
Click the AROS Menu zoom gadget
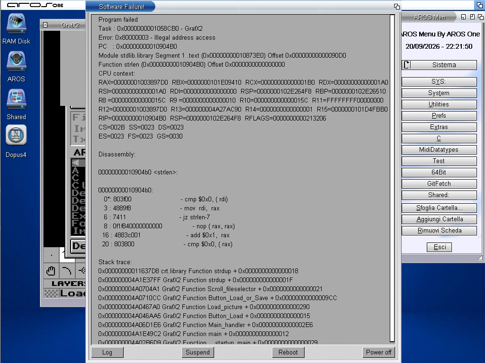(472, 17)
